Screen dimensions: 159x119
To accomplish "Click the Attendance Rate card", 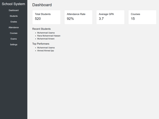I will click(78, 17).
